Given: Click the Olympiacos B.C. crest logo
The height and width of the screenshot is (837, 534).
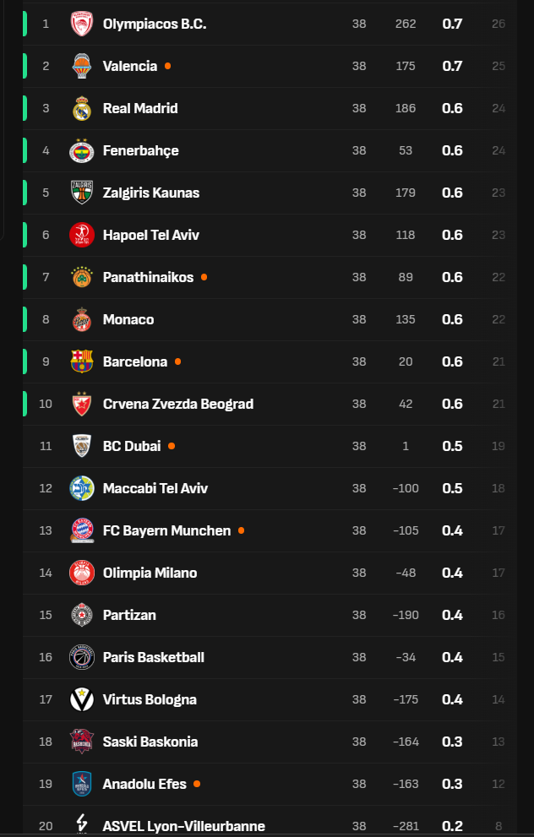Looking at the screenshot, I should pyautogui.click(x=81, y=24).
